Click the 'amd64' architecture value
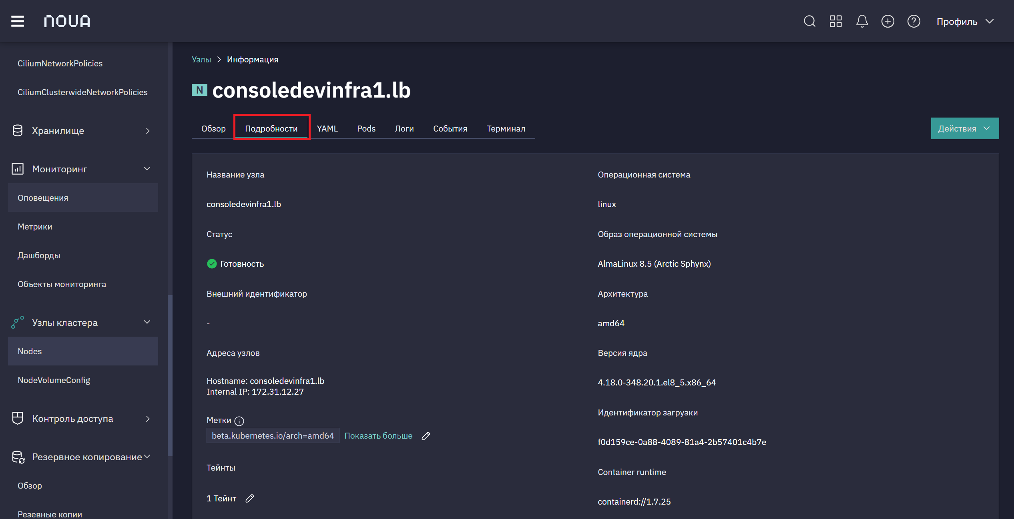 pos(611,323)
